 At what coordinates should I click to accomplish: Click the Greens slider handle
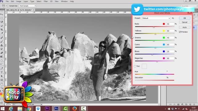pos(154,41)
